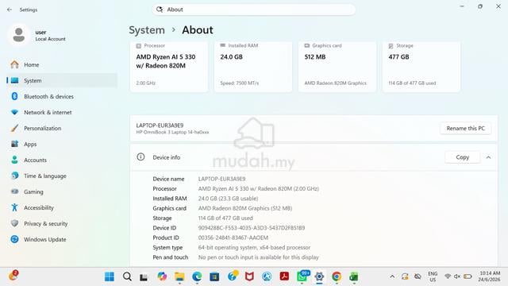Focus the Settings search field containing About

click(x=254, y=10)
